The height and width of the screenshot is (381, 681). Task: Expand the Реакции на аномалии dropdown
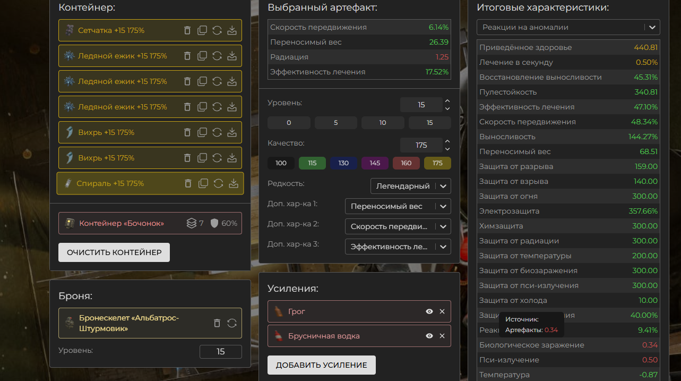click(568, 27)
